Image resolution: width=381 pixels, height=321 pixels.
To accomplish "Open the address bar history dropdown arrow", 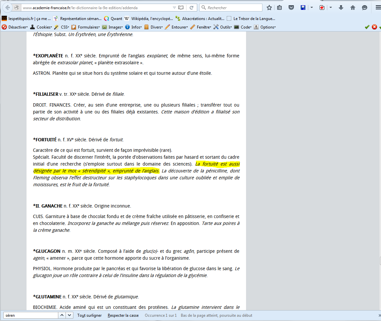I will click(174, 8).
